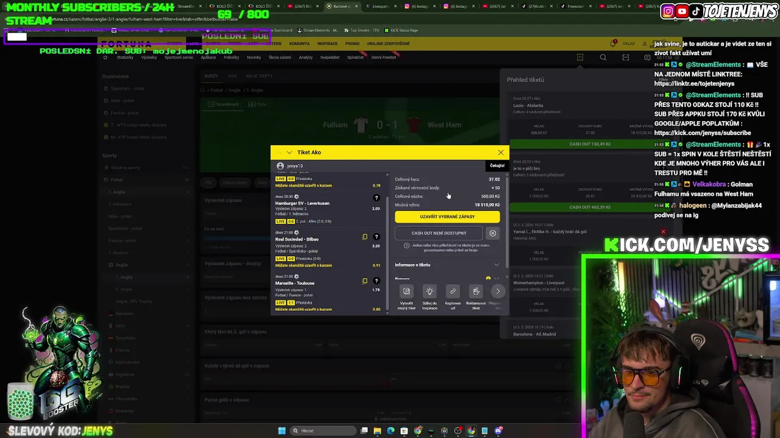Screen dimensions: 780x438
Task: Open Windows Start menu
Action: [282, 431]
